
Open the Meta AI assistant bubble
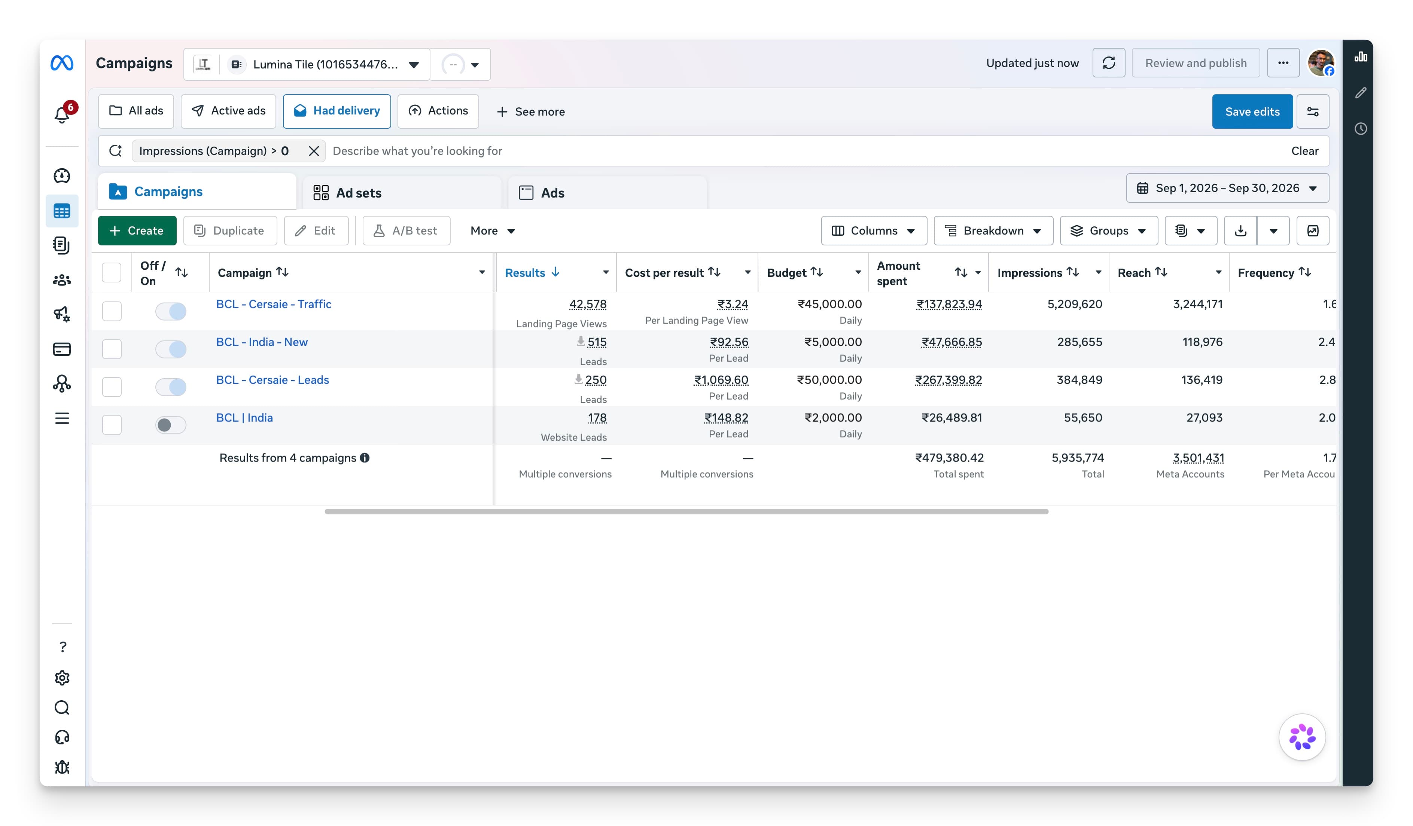coord(1302,737)
